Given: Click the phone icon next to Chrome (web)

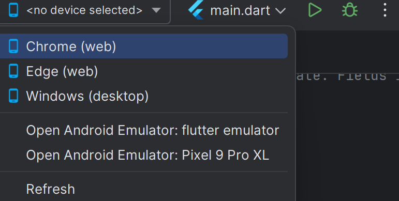Looking at the screenshot, I should 13,46.
